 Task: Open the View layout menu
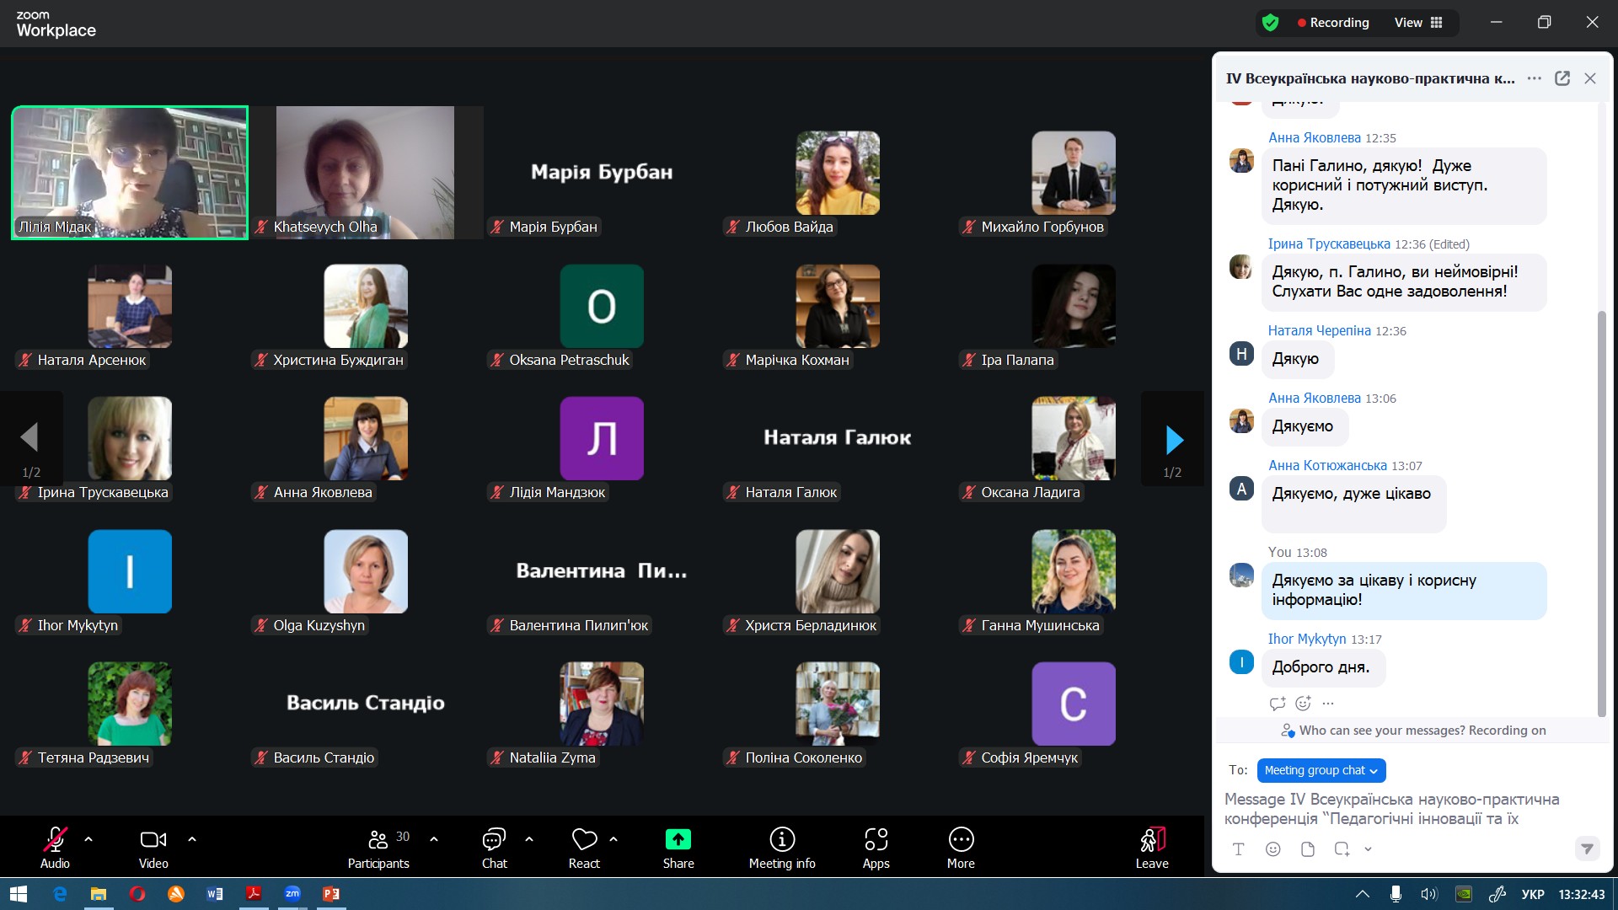click(x=1418, y=23)
